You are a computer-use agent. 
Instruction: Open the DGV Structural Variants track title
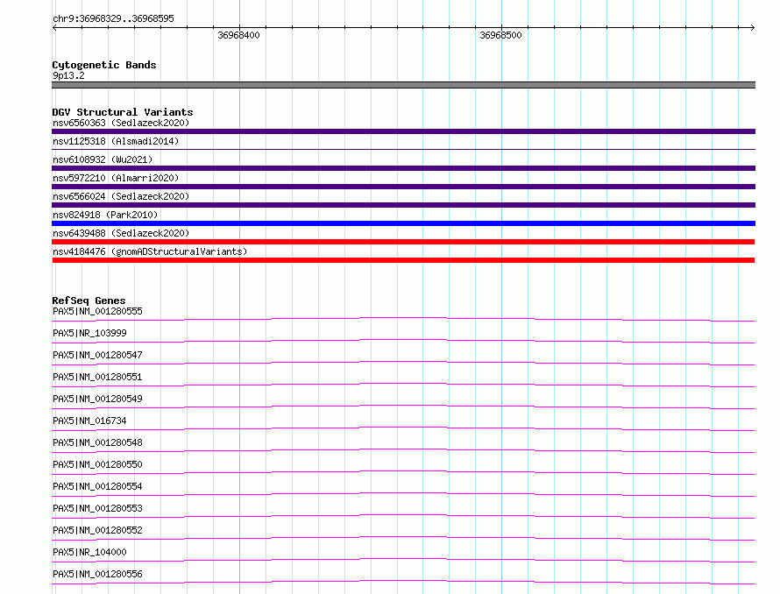(x=123, y=112)
